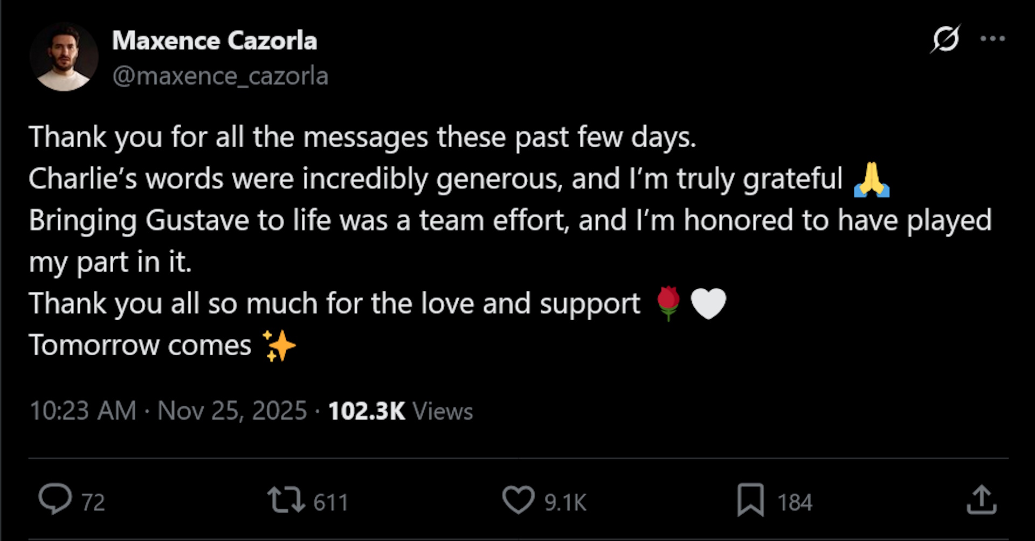Image resolution: width=1035 pixels, height=541 pixels.
Task: Click the praying hands emoji
Action: click(x=871, y=179)
